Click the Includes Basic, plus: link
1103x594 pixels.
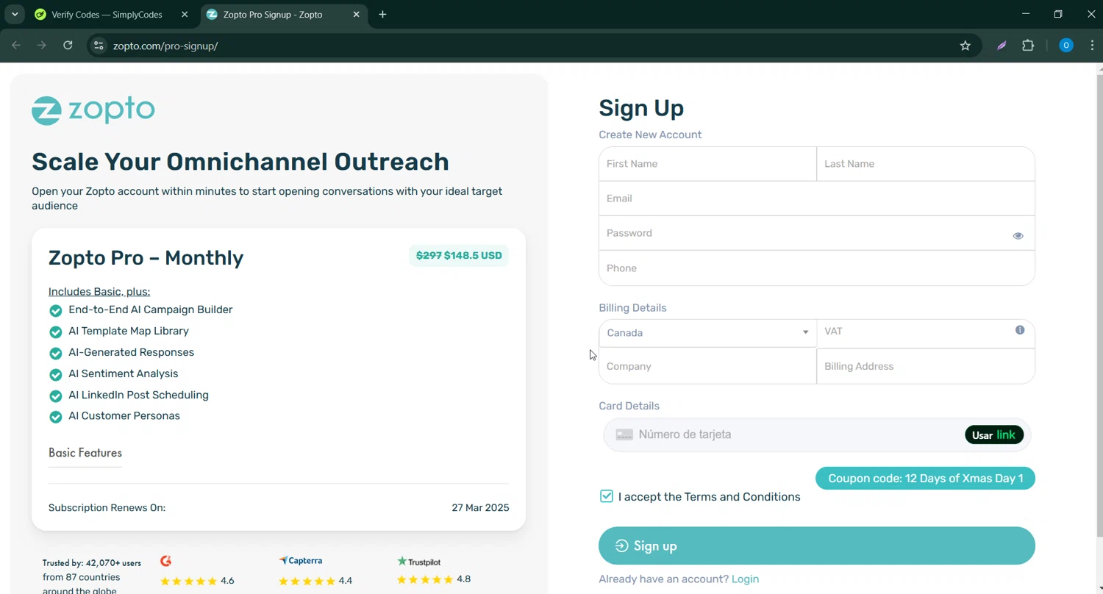coord(99,292)
